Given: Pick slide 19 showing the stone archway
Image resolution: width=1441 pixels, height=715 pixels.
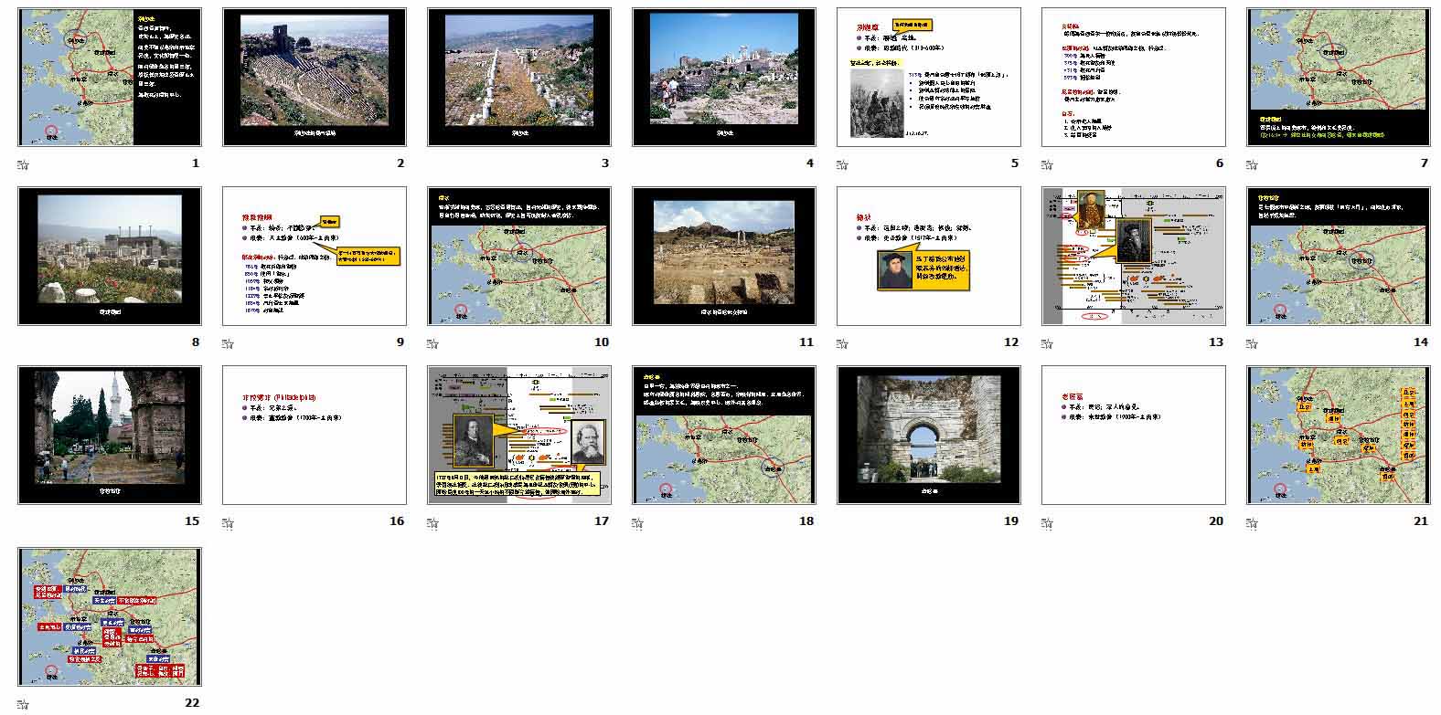Looking at the screenshot, I should (x=928, y=435).
